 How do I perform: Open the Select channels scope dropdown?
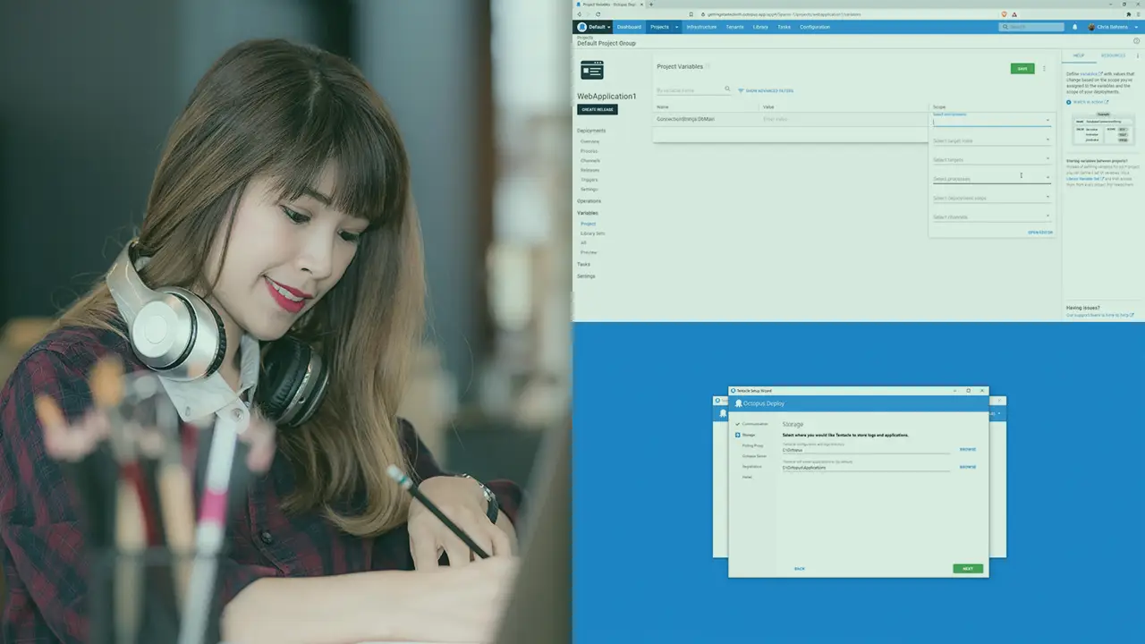pos(992,216)
